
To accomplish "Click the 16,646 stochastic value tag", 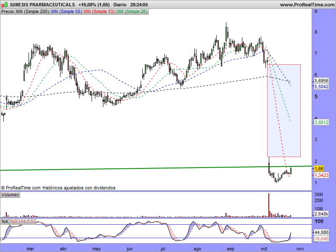I will (x=321, y=239).
